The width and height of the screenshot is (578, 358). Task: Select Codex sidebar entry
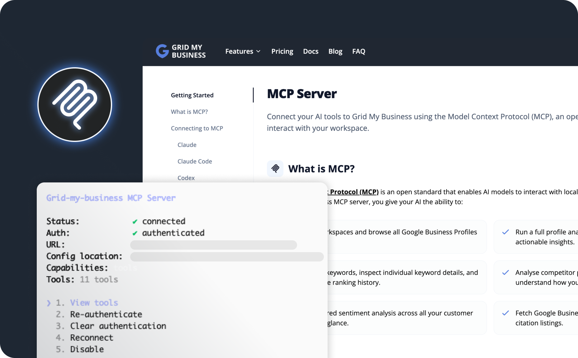point(186,178)
